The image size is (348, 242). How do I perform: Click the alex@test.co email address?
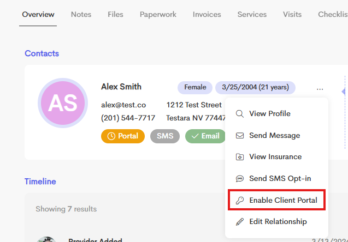click(123, 105)
